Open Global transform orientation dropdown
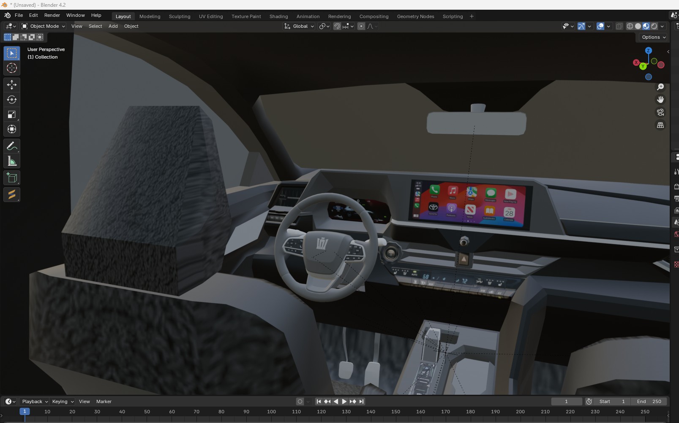Image resolution: width=679 pixels, height=423 pixels. (x=299, y=26)
